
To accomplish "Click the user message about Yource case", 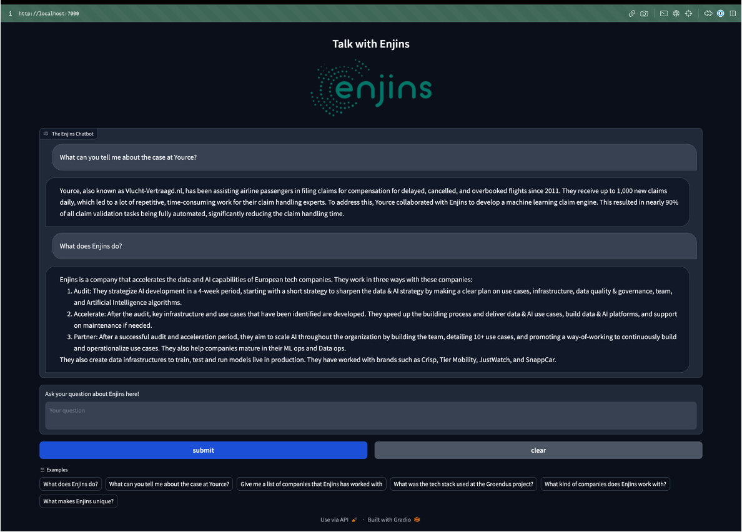I will [x=374, y=157].
